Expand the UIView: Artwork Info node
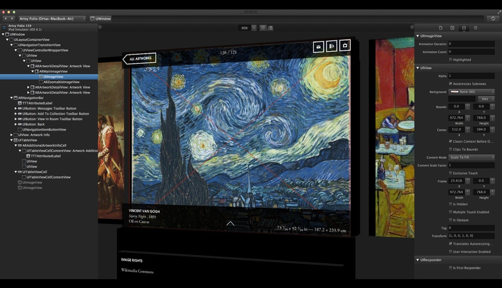The image size is (502, 288). [11, 135]
